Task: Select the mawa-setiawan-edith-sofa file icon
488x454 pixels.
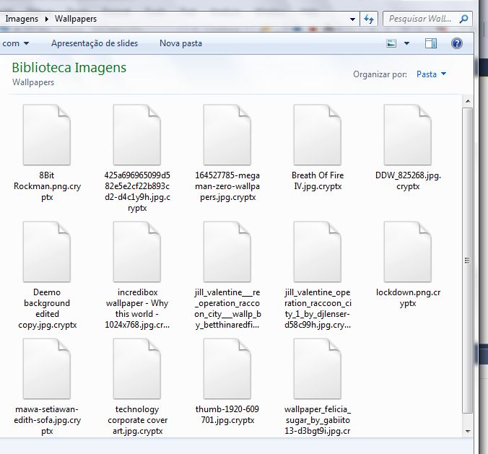Action: [x=47, y=369]
